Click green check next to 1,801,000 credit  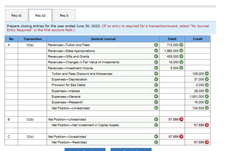point(207,96)
